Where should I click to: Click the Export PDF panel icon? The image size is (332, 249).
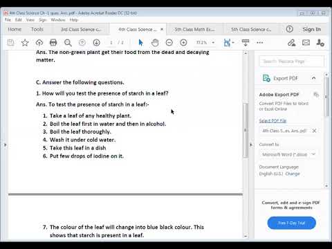click(266, 78)
